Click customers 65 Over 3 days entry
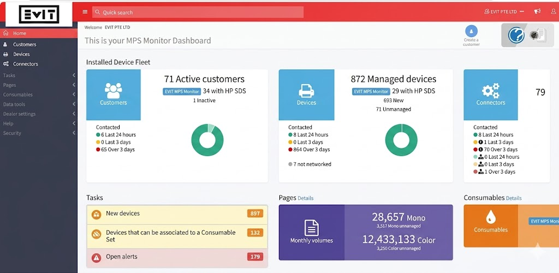Image resolution: width=559 pixels, height=273 pixels. point(115,150)
